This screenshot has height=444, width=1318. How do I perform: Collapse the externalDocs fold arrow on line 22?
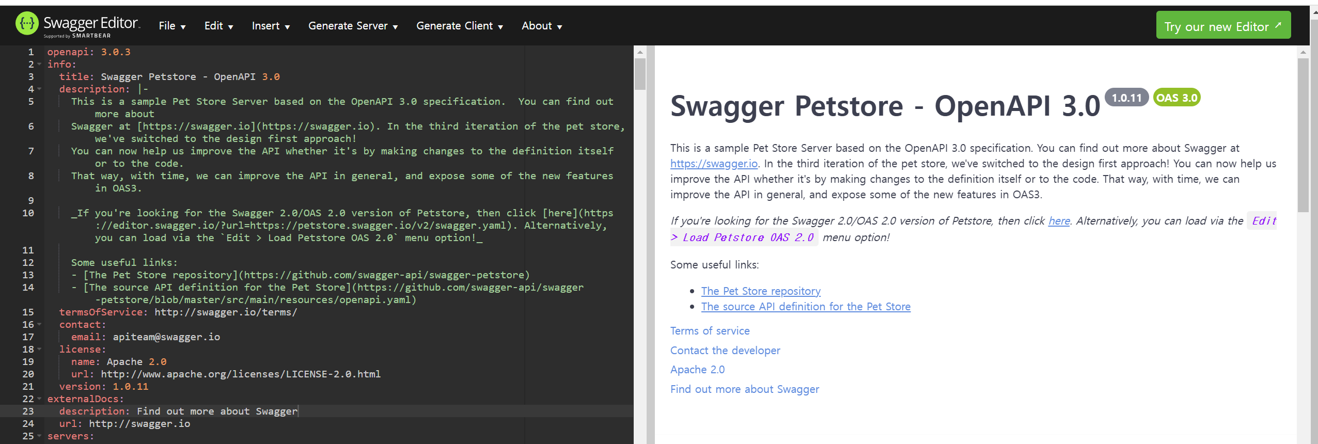[40, 399]
